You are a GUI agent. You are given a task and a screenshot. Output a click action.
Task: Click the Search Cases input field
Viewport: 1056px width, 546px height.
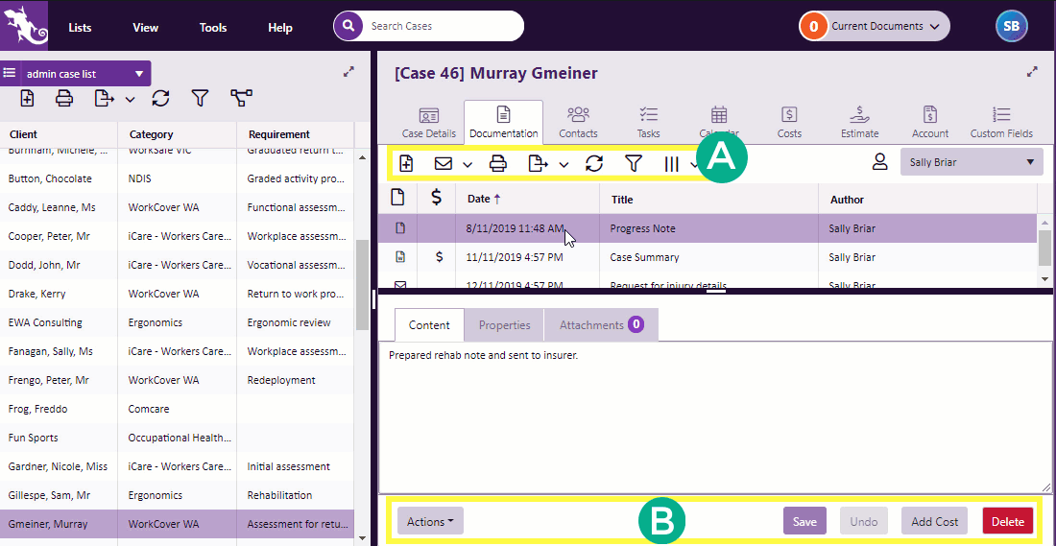click(442, 26)
